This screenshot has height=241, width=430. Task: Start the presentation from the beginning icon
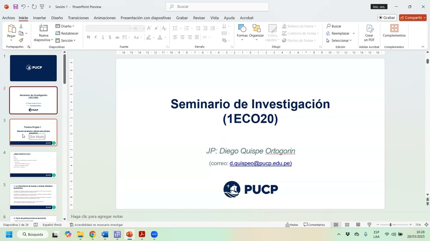pyautogui.click(x=42, y=7)
